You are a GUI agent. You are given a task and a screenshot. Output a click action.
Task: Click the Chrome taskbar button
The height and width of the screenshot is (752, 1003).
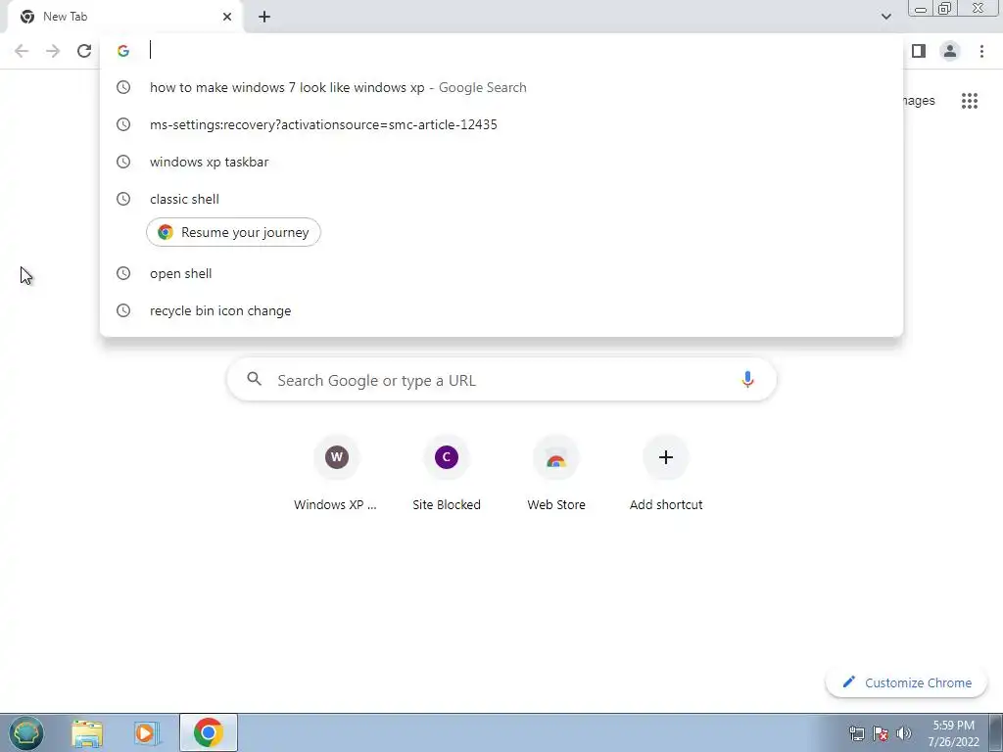pyautogui.click(x=208, y=732)
